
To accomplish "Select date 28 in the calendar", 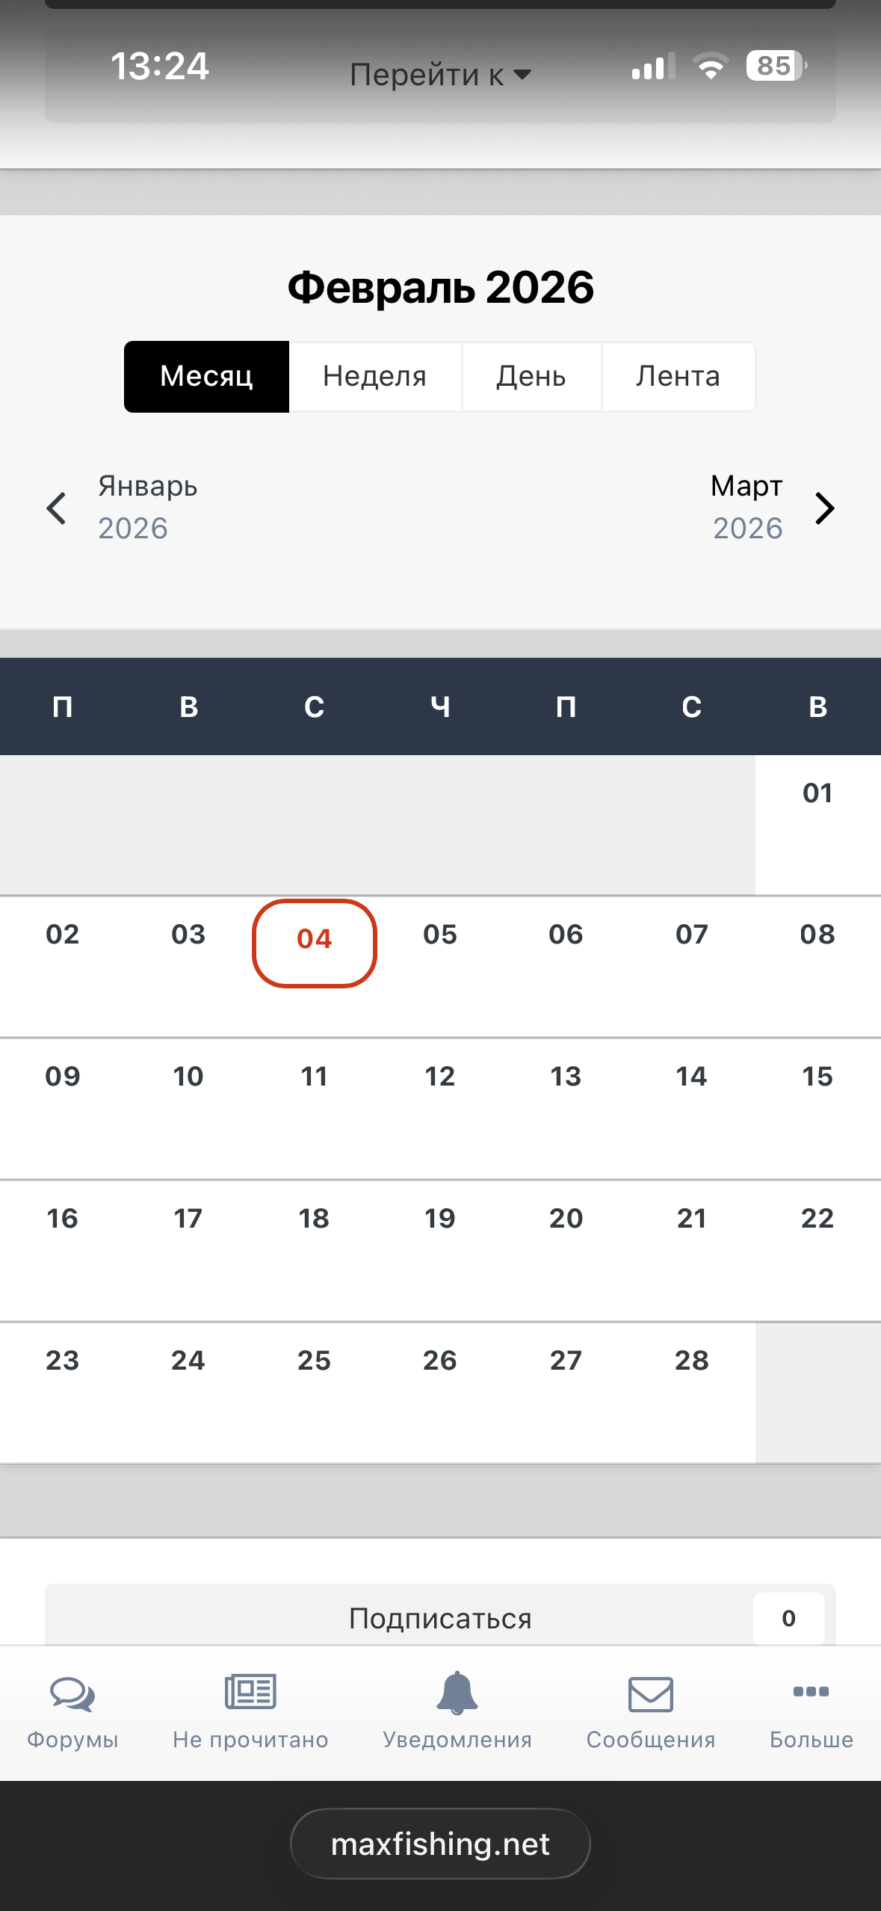I will [691, 1361].
